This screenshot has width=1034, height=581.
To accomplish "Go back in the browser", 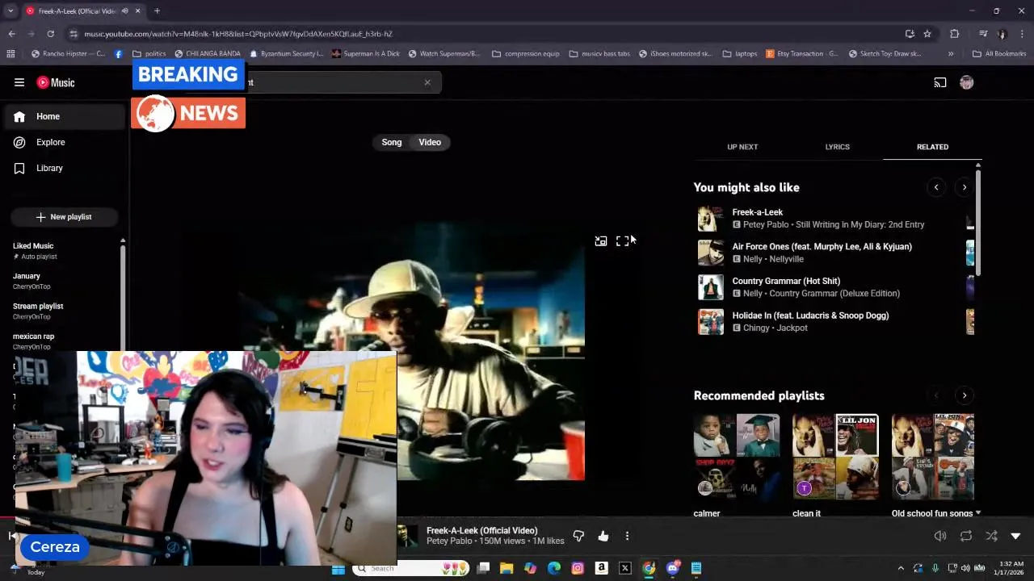I will pos(12,34).
